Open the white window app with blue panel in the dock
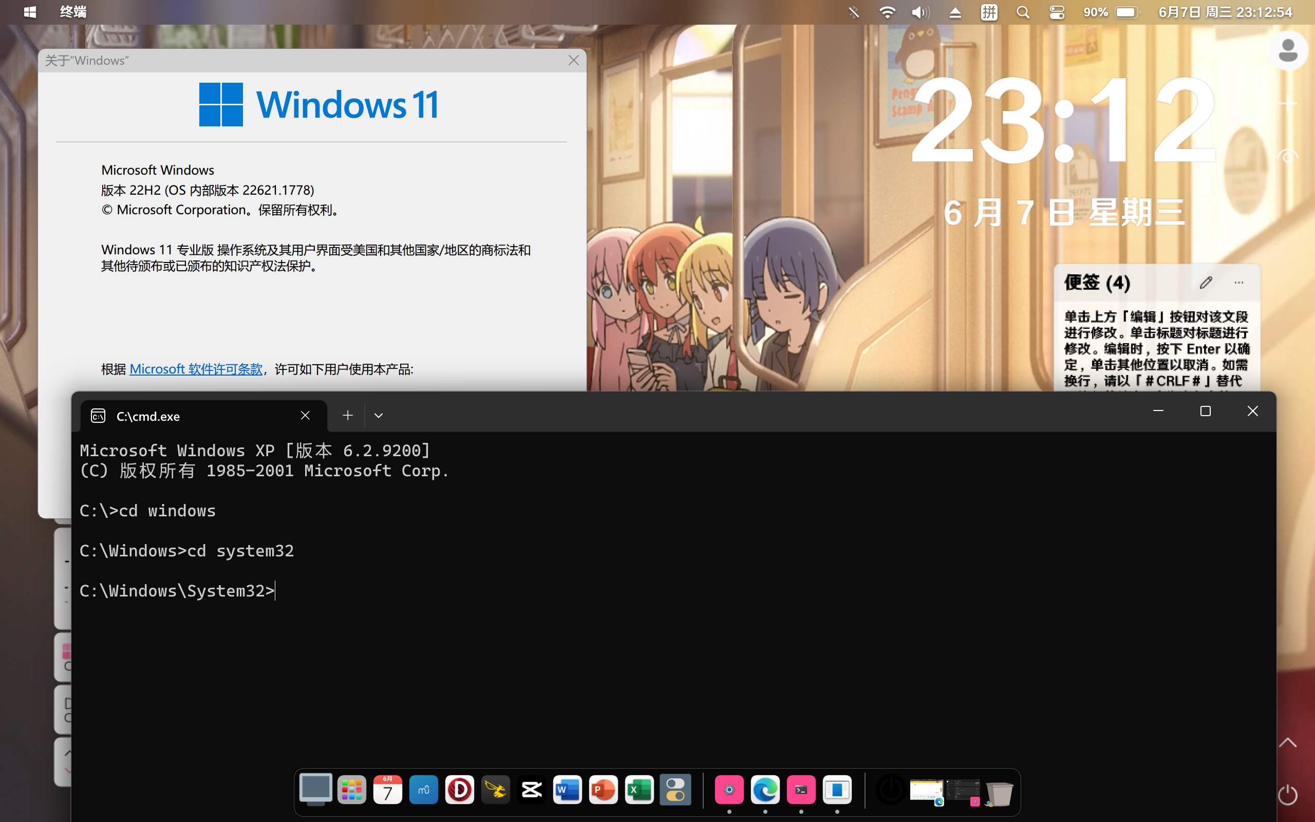 tap(837, 790)
